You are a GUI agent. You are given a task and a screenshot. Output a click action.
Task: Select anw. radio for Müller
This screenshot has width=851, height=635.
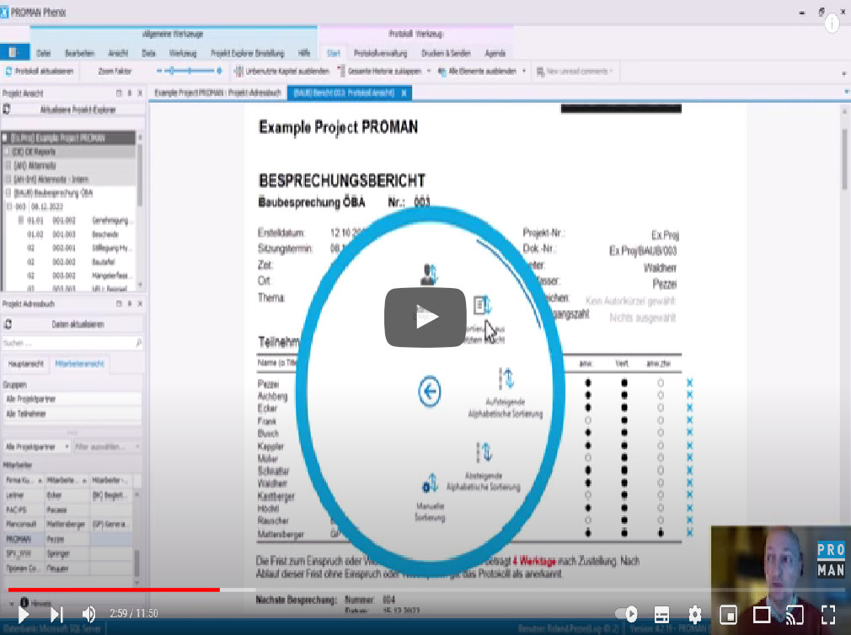(588, 458)
